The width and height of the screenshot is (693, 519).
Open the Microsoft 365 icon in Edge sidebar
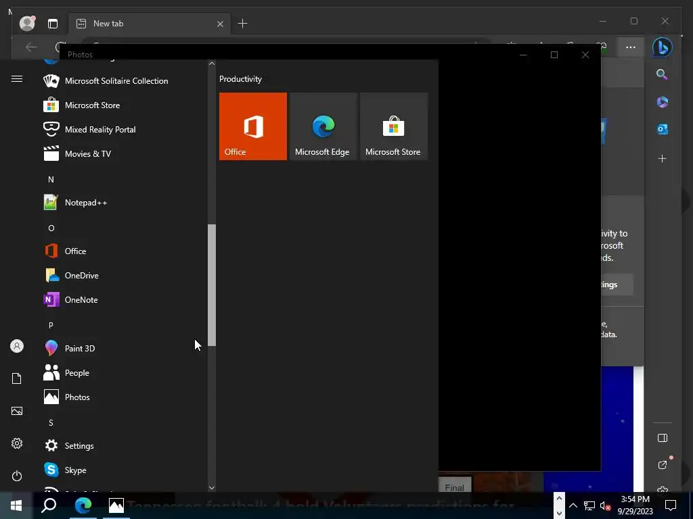tap(662, 102)
